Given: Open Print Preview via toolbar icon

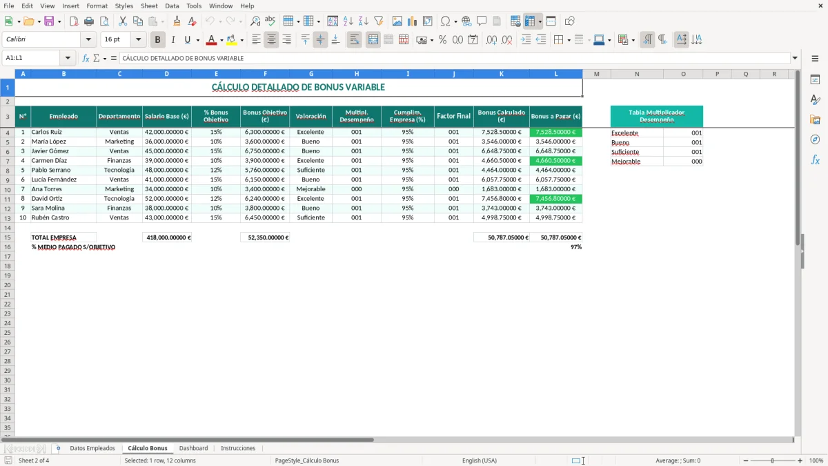Looking at the screenshot, I should coord(104,21).
